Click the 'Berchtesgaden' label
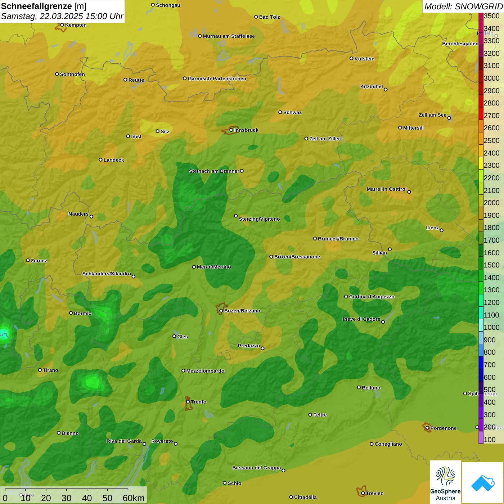 [460, 44]
